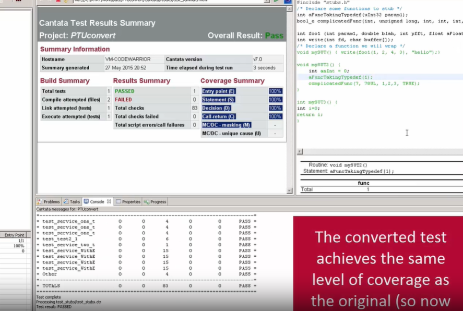This screenshot has height=311, width=463.
Task: Open the MC/DC - masking (M) link
Action: point(227,125)
